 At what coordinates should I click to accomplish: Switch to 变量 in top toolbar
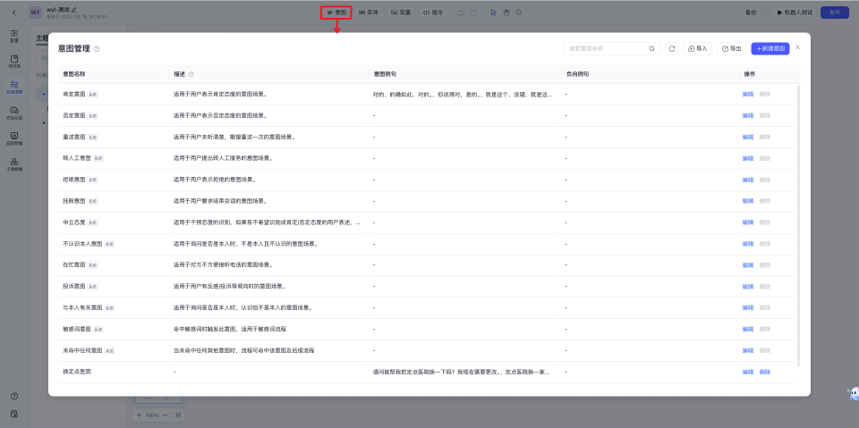tap(400, 13)
